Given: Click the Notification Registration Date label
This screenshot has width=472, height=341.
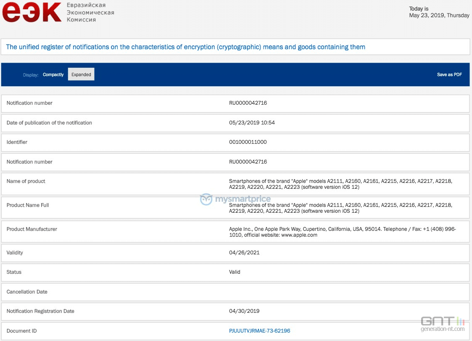Looking at the screenshot, I should click(40, 311).
